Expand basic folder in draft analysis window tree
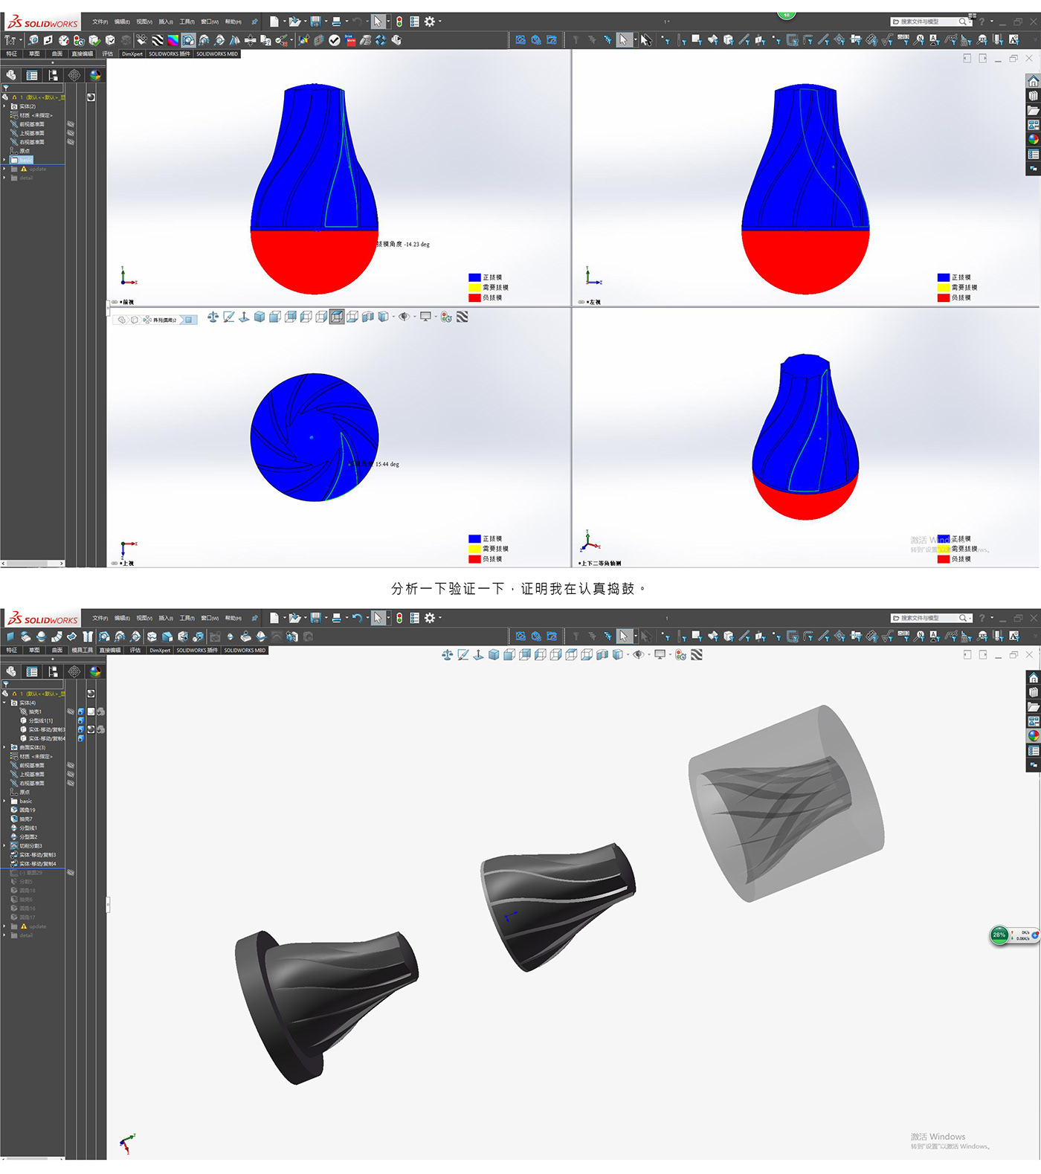Screen dimensions: 1041x1174 pyautogui.click(x=4, y=160)
